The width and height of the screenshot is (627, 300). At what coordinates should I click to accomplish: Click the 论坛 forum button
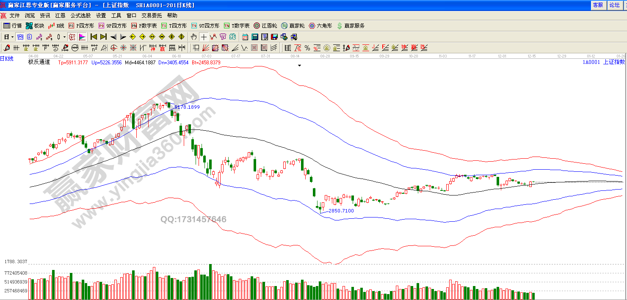click(x=614, y=5)
